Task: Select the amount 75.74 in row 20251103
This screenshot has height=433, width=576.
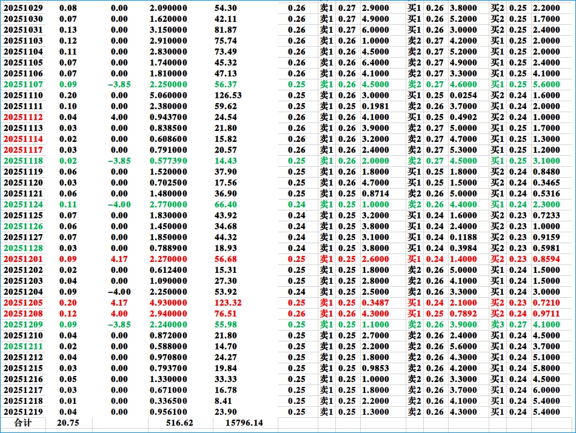Action: (226, 41)
